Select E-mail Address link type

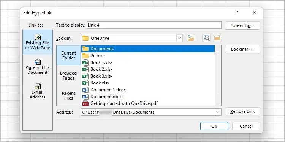38,91
